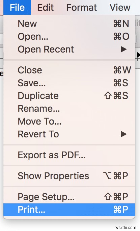140x231 pixels.
Task: Choose Close from the File menu
Action: click(x=69, y=70)
